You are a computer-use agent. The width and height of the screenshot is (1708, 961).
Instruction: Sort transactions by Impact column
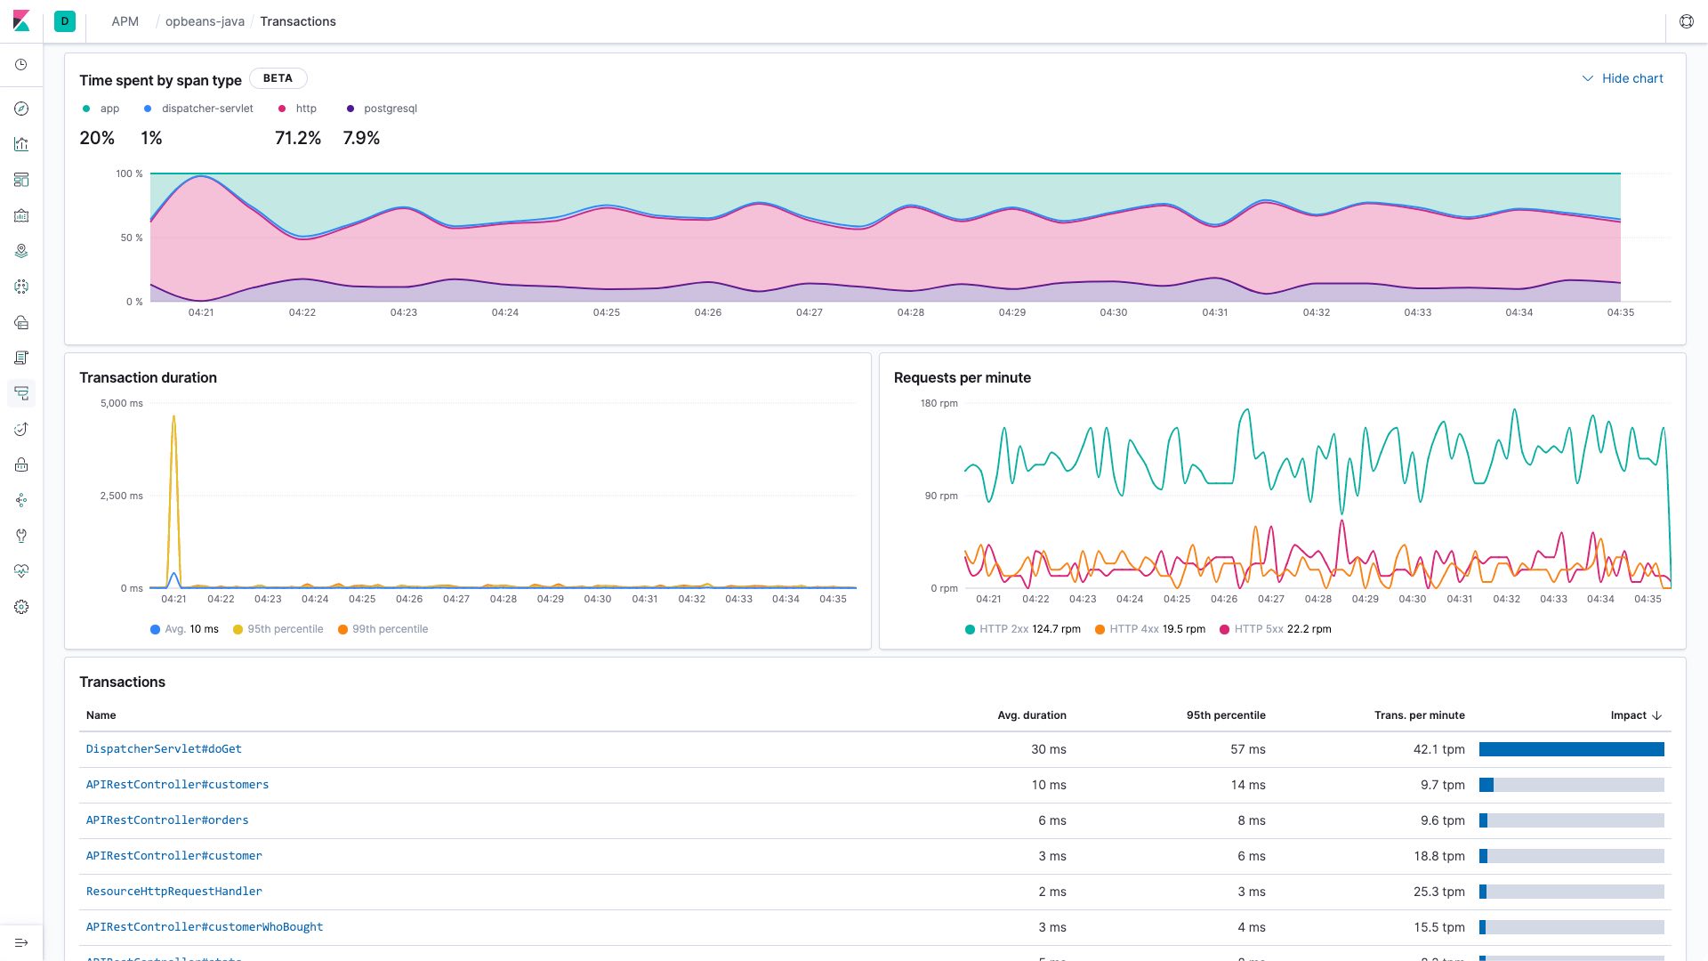click(x=1636, y=715)
